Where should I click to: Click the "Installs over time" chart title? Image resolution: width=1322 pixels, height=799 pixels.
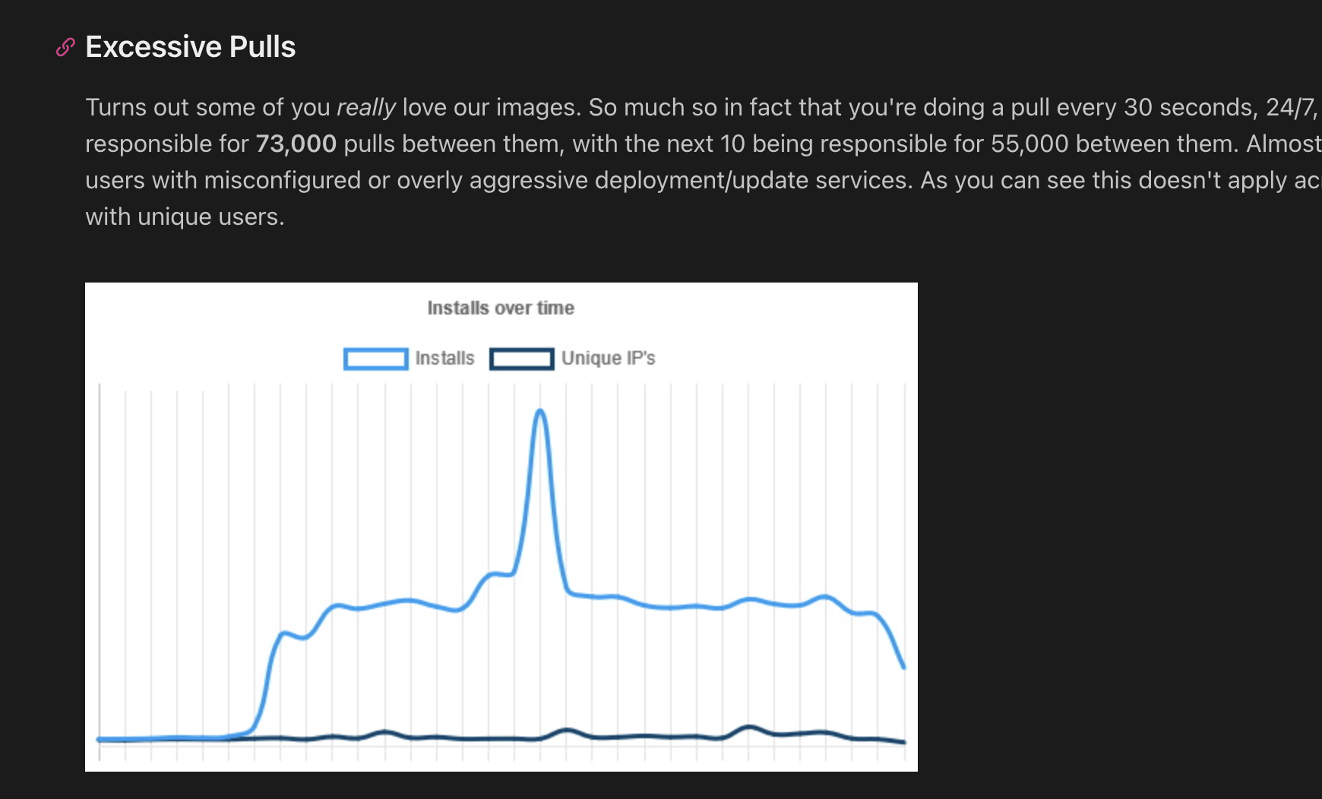(501, 308)
